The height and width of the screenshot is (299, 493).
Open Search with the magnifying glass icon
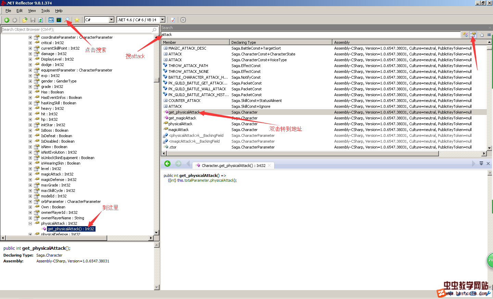[x=67, y=20]
